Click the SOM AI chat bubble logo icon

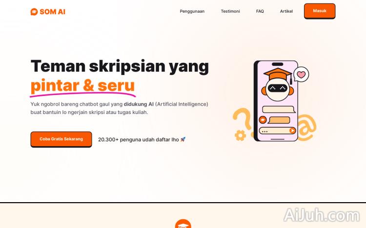pos(34,12)
